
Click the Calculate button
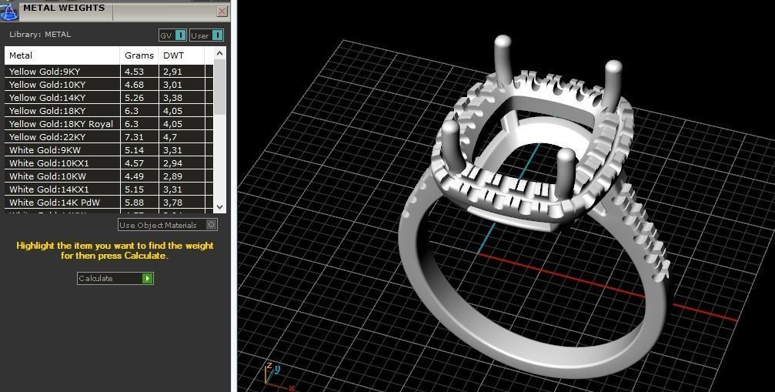pos(115,278)
